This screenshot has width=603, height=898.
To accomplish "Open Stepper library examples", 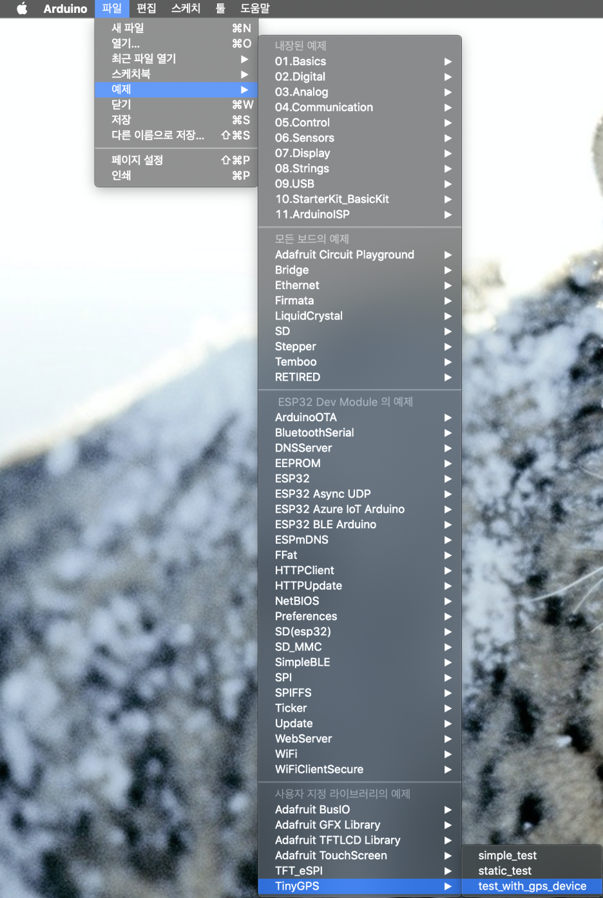I will [360, 346].
